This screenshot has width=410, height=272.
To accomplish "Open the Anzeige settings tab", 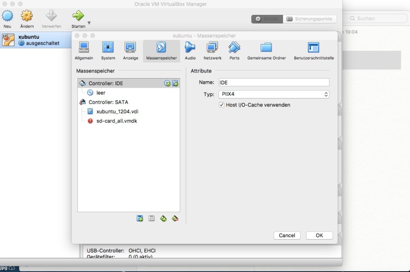I will 131,51.
